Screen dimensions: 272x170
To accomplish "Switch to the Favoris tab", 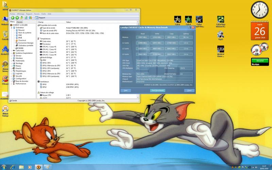I will point(20,22).
